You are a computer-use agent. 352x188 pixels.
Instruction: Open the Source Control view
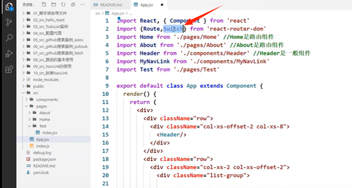(9, 22)
